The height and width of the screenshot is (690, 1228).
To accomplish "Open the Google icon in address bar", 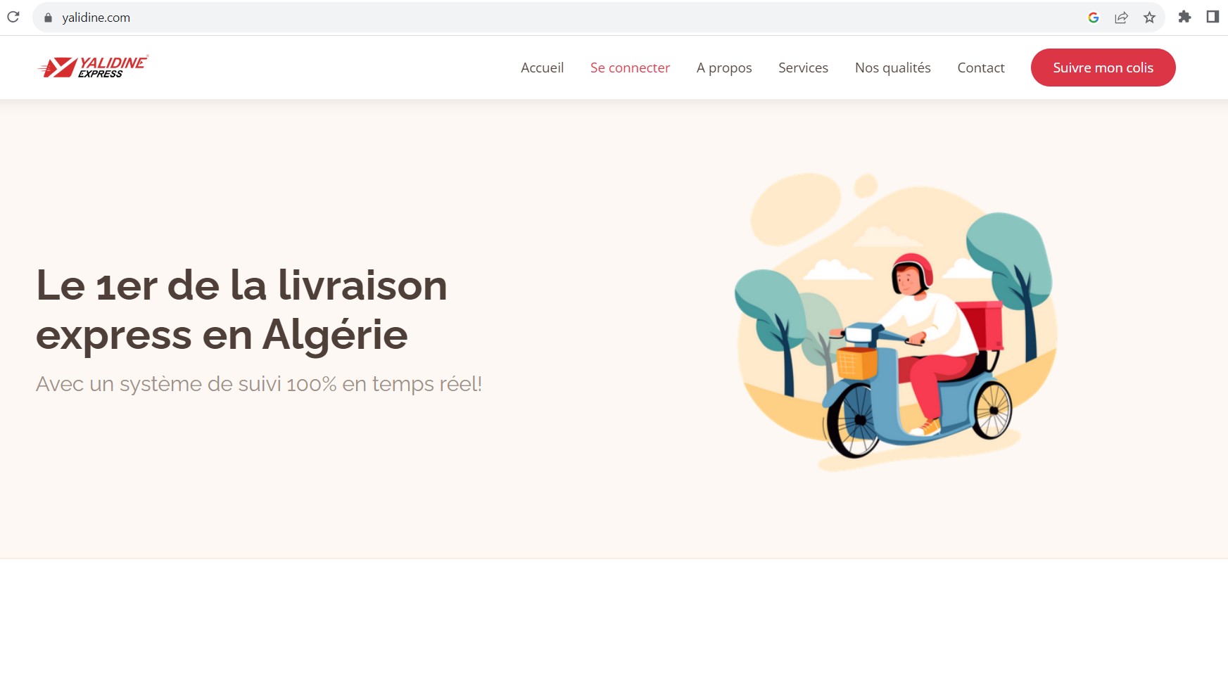I will (x=1093, y=18).
